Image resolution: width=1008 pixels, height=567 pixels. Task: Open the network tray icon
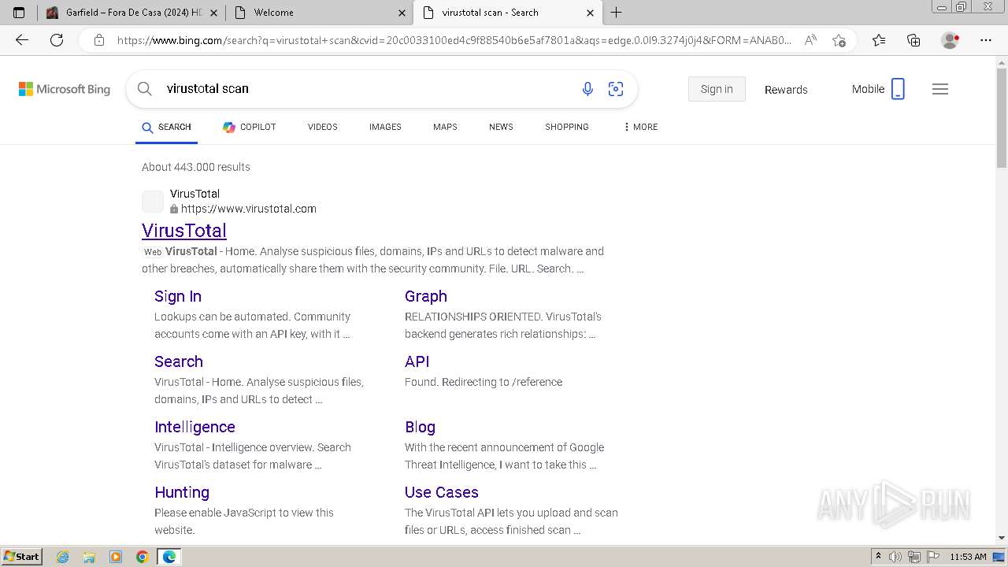pyautogui.click(x=913, y=557)
